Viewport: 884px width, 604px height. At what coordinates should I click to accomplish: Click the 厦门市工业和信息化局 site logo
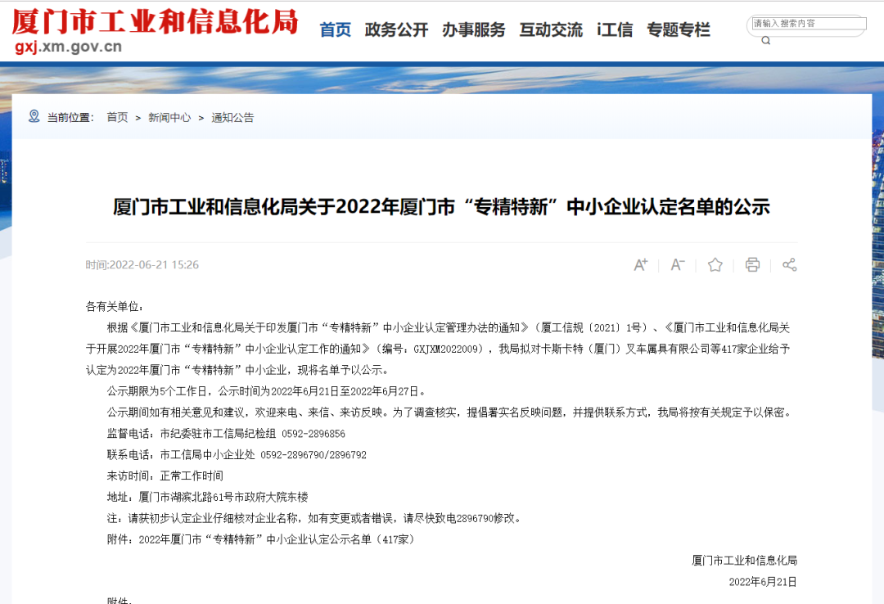click(155, 21)
